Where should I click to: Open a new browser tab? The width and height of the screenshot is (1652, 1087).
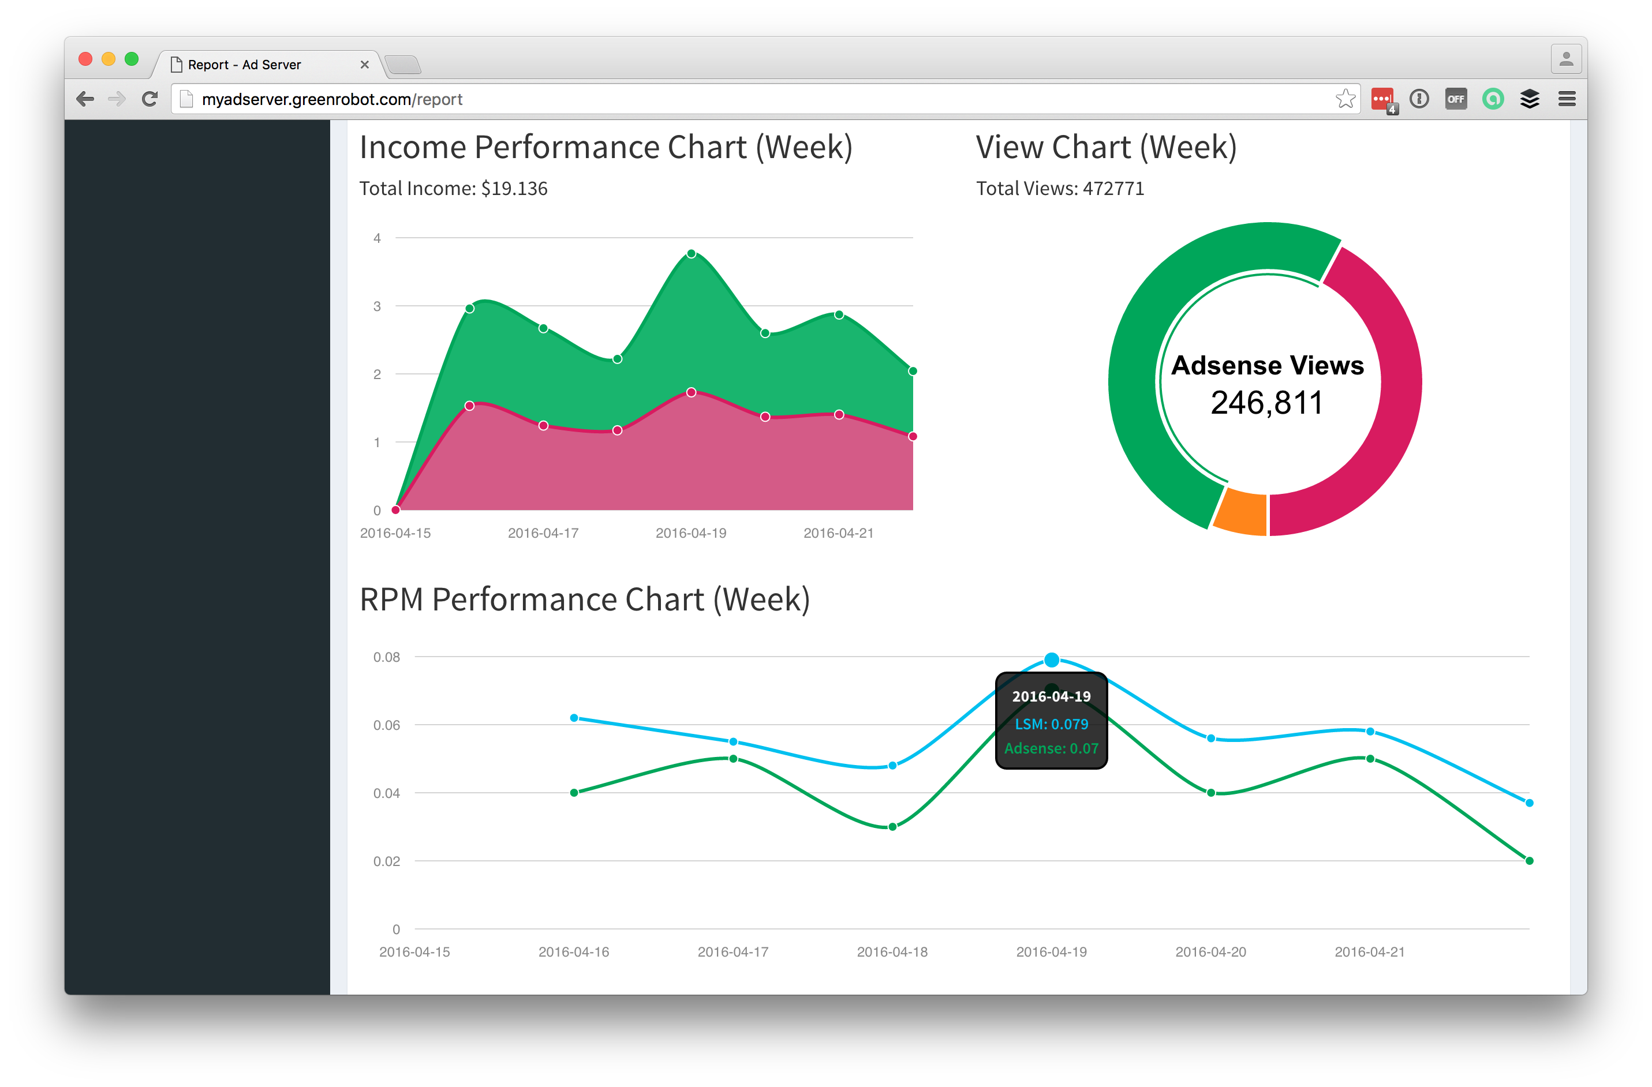(402, 65)
